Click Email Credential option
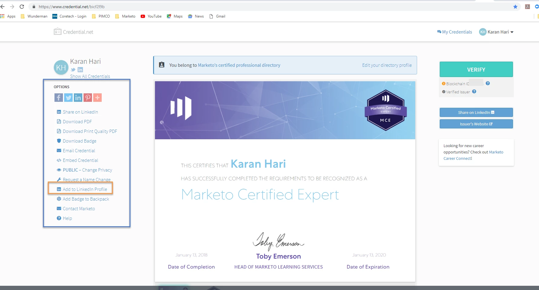 76,151
